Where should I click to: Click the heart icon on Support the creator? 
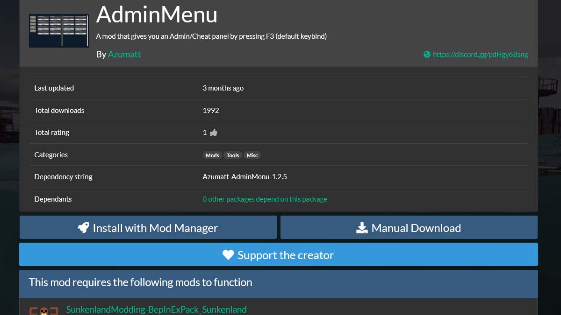(x=228, y=254)
